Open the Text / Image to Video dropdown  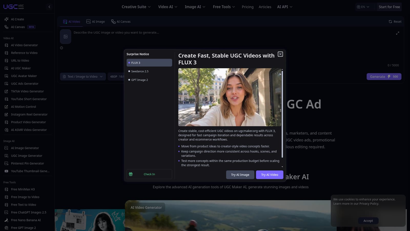(x=83, y=76)
